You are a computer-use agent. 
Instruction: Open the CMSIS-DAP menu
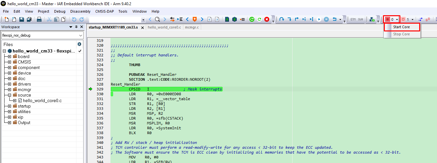[x=105, y=11]
